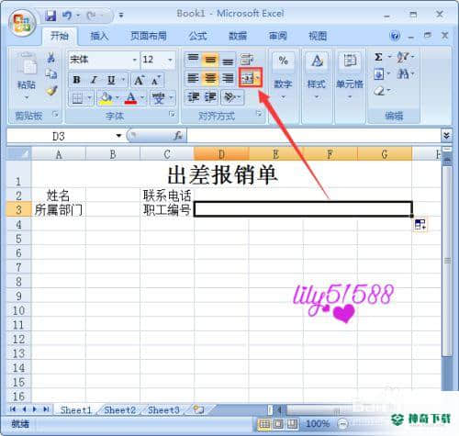459x436 pixels.
Task: Toggle Italic formatting
Action: [x=94, y=80]
